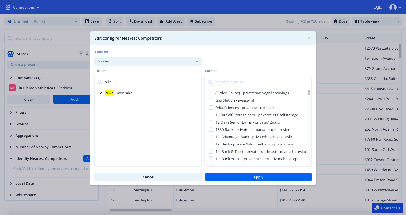Open the Sort options

pyautogui.click(x=115, y=21)
